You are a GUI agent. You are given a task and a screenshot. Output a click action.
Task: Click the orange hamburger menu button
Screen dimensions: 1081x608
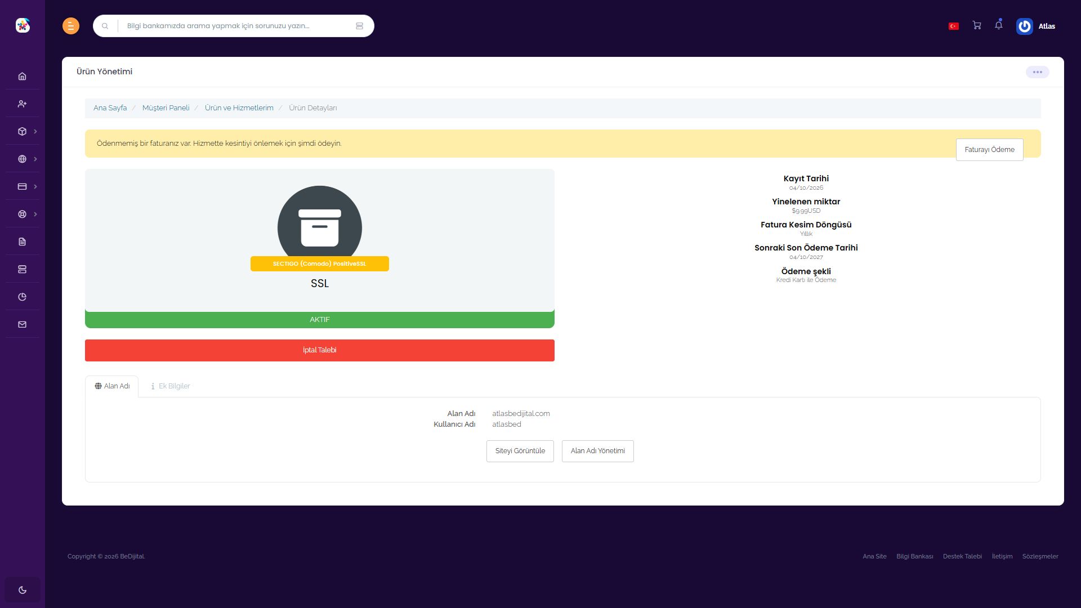point(71,26)
